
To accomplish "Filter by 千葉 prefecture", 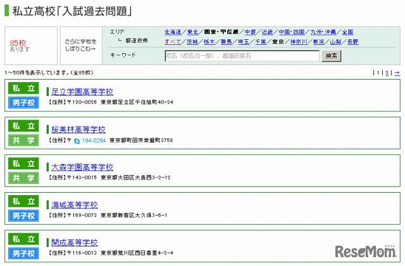I will (x=261, y=42).
